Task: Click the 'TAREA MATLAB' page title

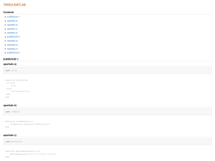Action: point(15,5)
